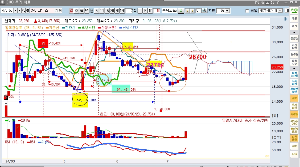Open the stock code 475150 dropdown
Viewport: 300px width, 167px height.
[x=15, y=11]
